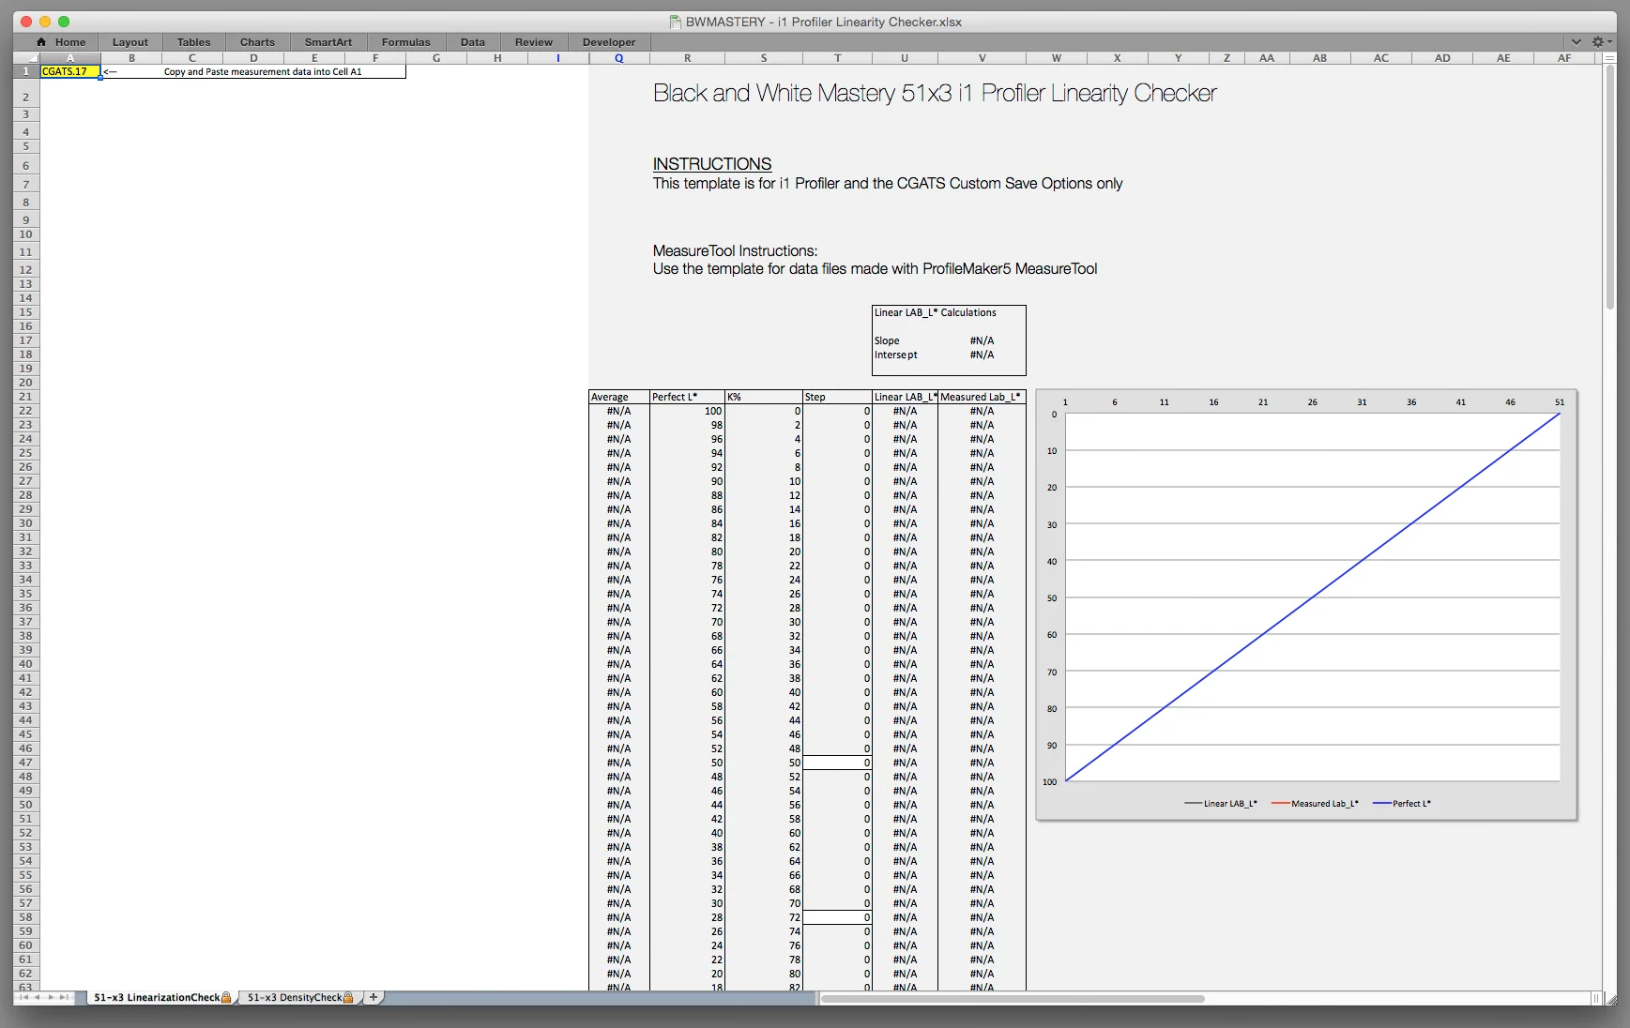
Task: Jump to last sheet with navigation arrow
Action: [64, 997]
